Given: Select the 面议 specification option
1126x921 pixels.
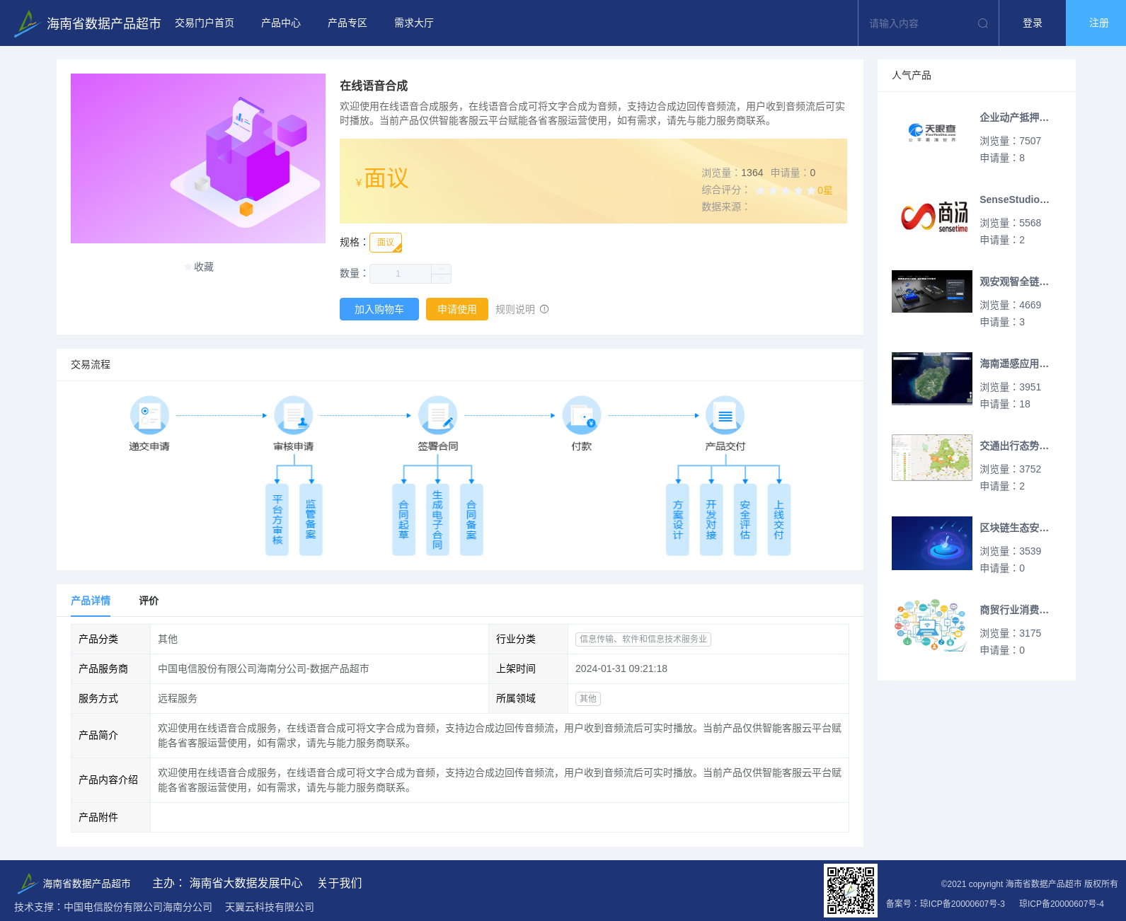Looking at the screenshot, I should point(386,243).
